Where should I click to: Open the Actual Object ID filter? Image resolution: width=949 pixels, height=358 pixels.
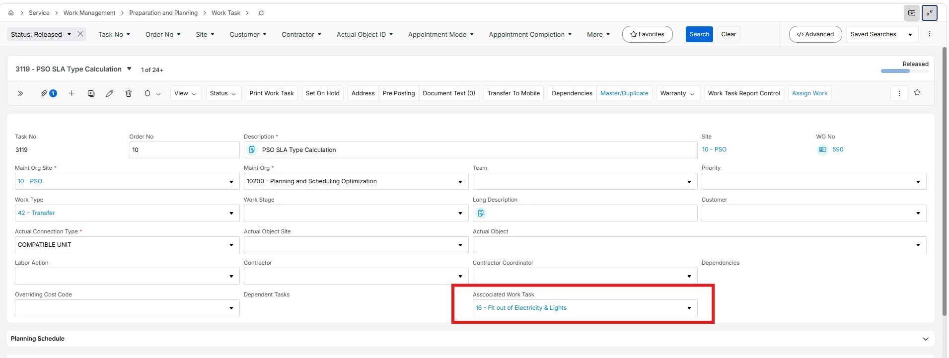365,34
